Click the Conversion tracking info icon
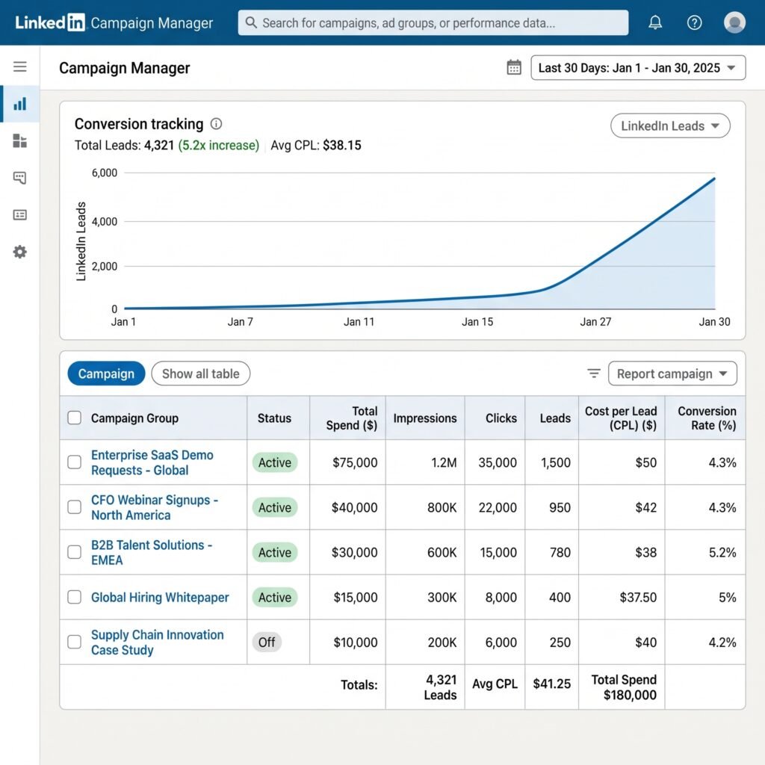Screen dimensions: 765x765 pos(216,124)
